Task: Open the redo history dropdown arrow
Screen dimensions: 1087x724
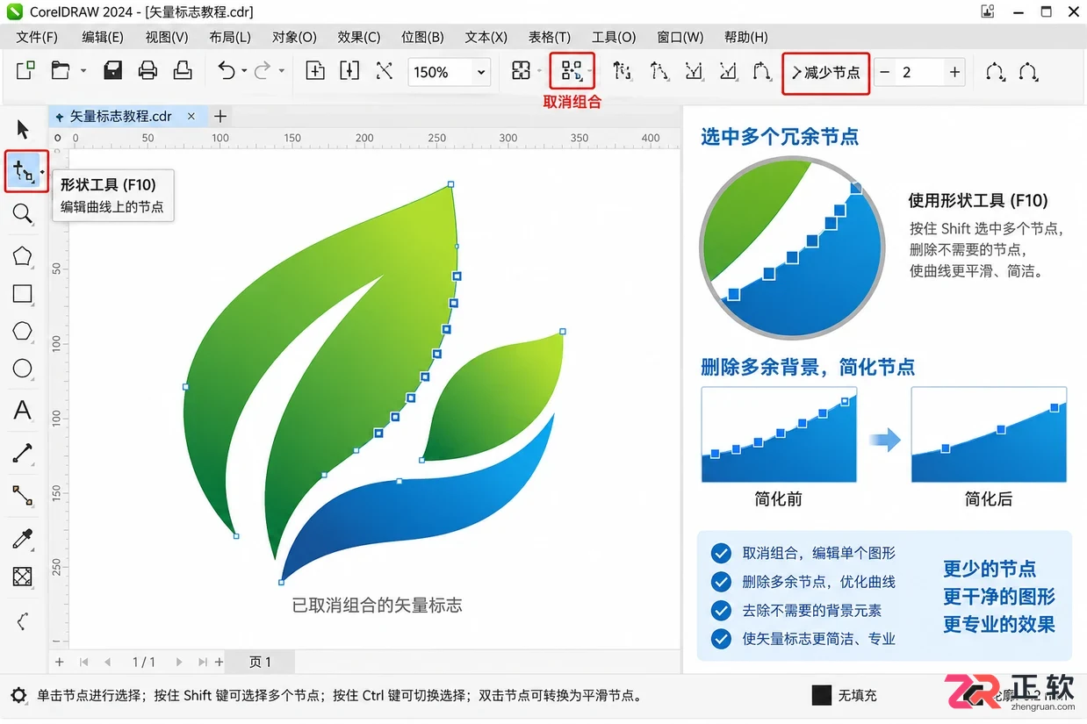Action: tap(281, 71)
